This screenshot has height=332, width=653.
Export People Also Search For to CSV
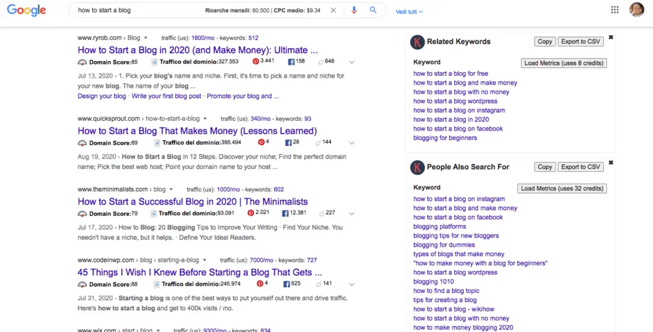point(580,167)
